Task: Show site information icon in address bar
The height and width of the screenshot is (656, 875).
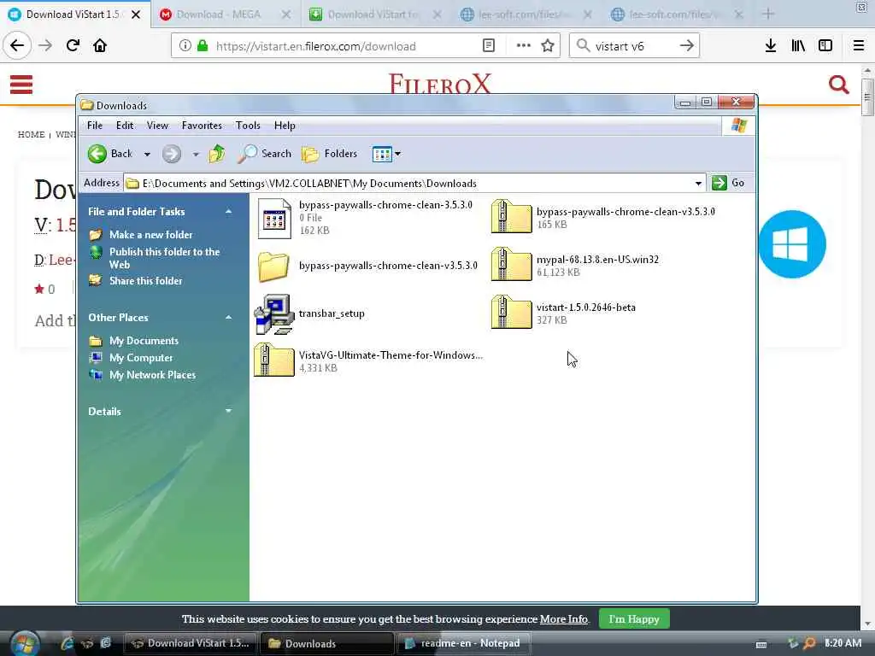Action: (x=185, y=46)
